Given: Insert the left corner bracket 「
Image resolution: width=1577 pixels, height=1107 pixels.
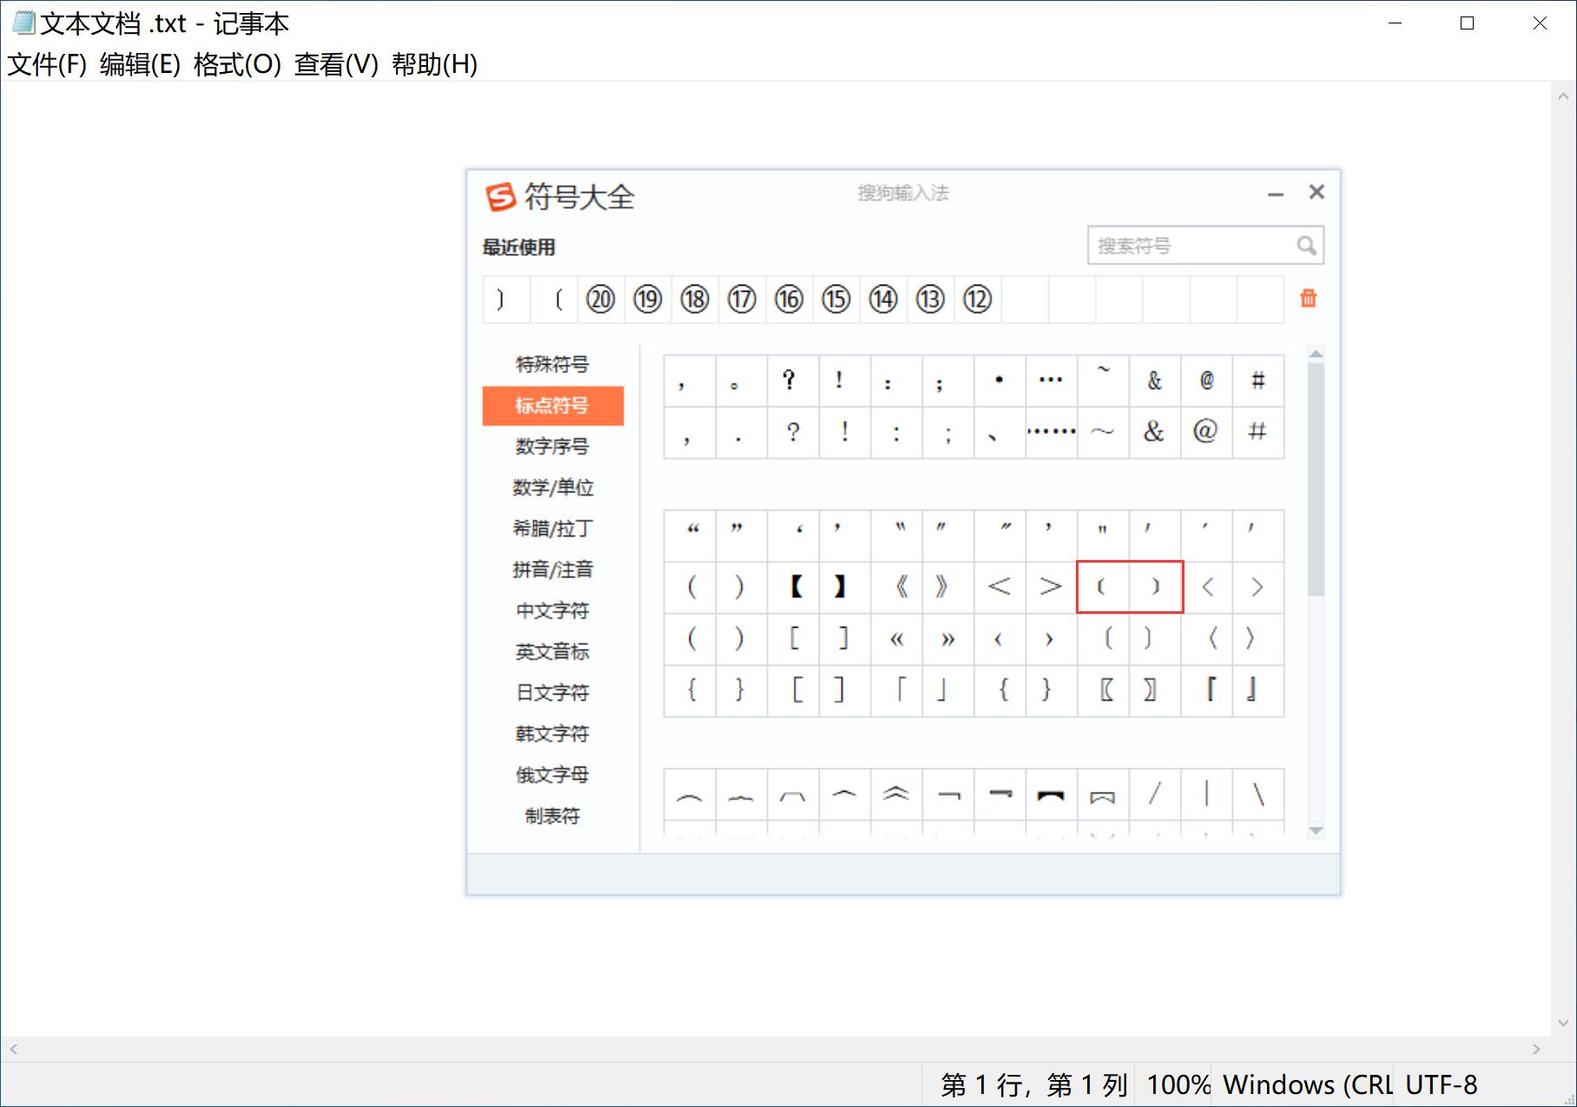Looking at the screenshot, I should pyautogui.click(x=897, y=690).
